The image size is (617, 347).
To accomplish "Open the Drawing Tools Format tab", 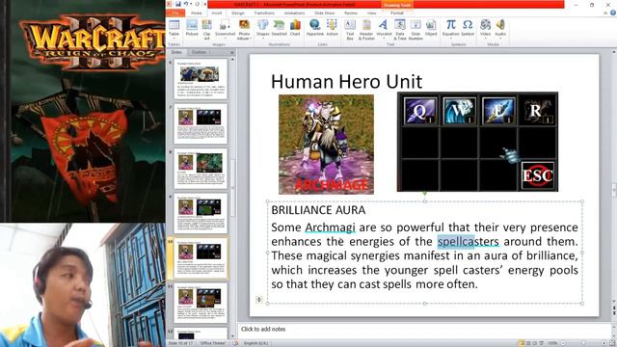I will [x=397, y=13].
